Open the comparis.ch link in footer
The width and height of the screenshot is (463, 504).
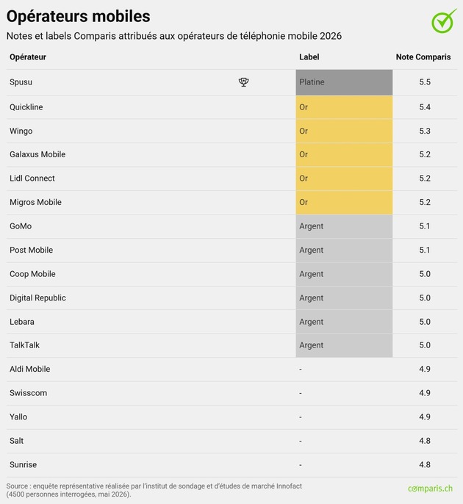point(430,489)
